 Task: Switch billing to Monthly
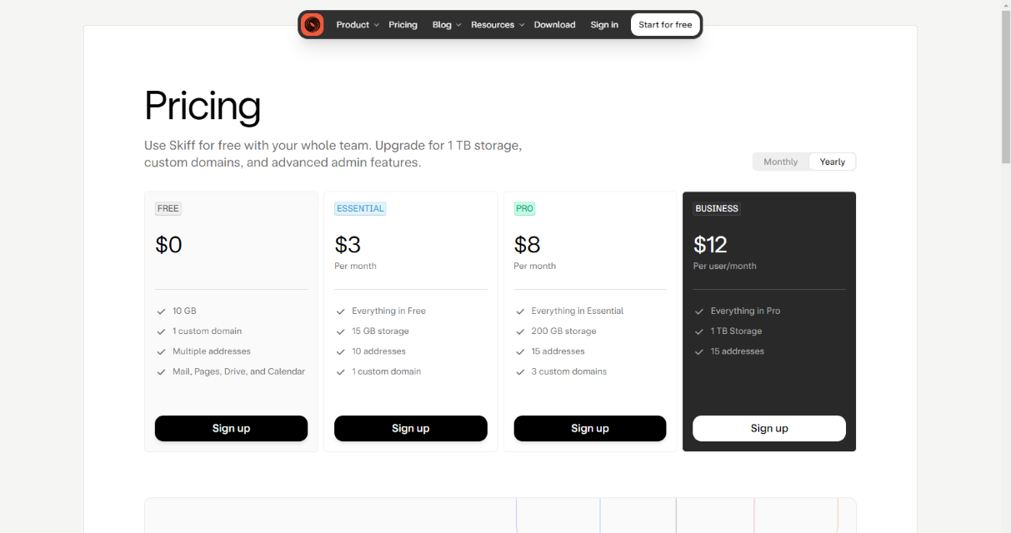click(x=781, y=162)
